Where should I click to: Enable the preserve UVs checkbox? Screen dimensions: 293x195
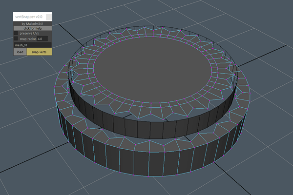tap(16, 34)
